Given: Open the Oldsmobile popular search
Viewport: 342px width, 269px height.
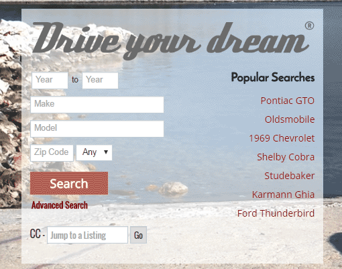Looking at the screenshot, I should [290, 119].
